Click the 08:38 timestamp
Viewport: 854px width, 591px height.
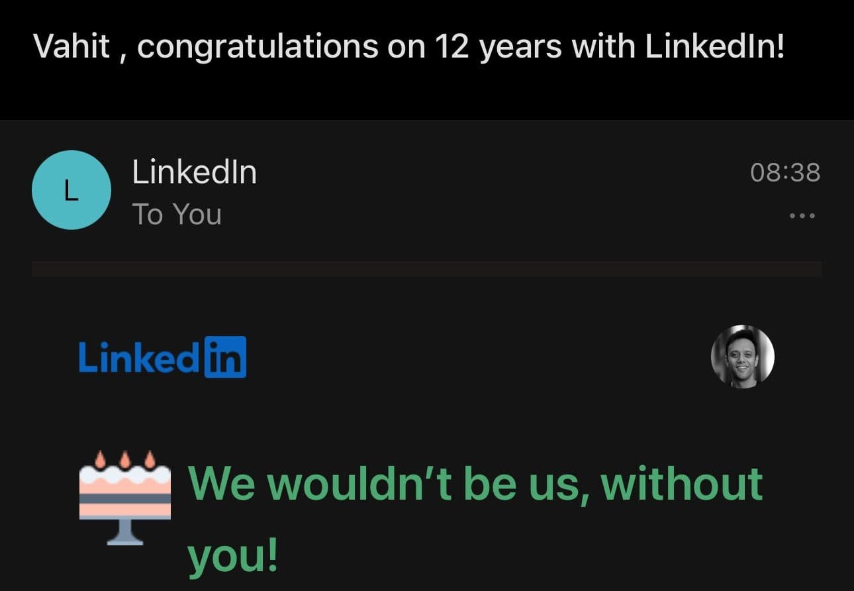click(784, 173)
